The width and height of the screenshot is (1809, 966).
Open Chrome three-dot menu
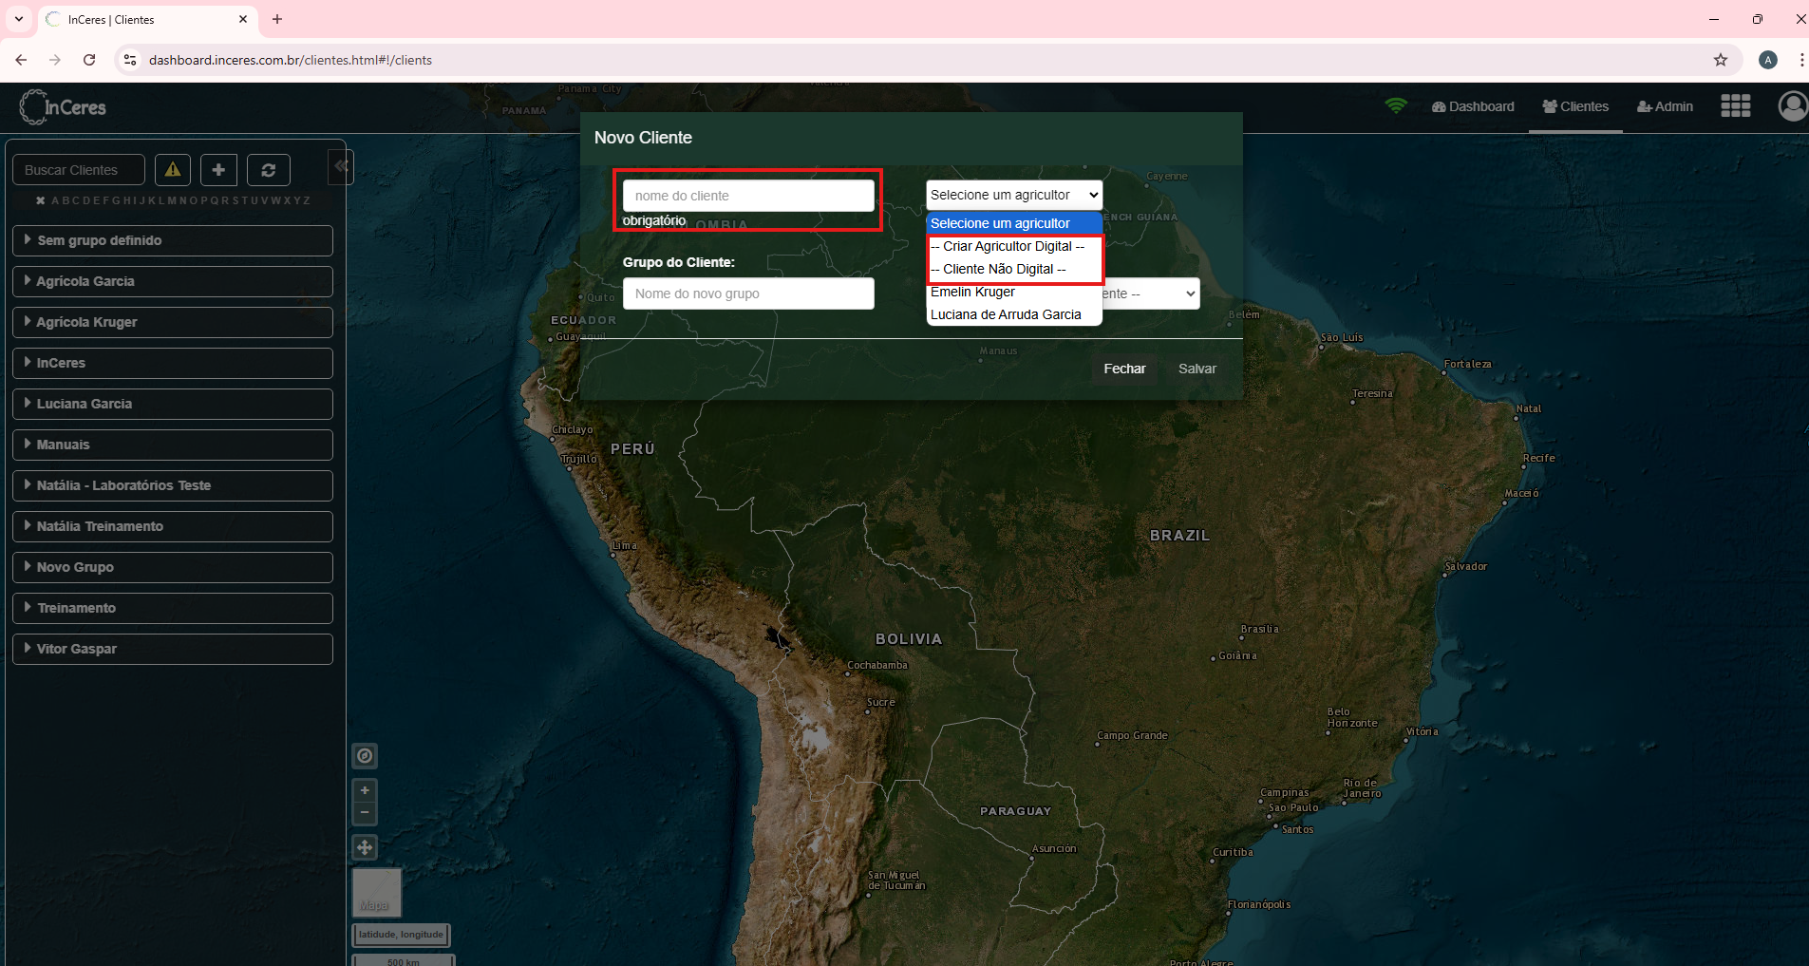click(1800, 60)
